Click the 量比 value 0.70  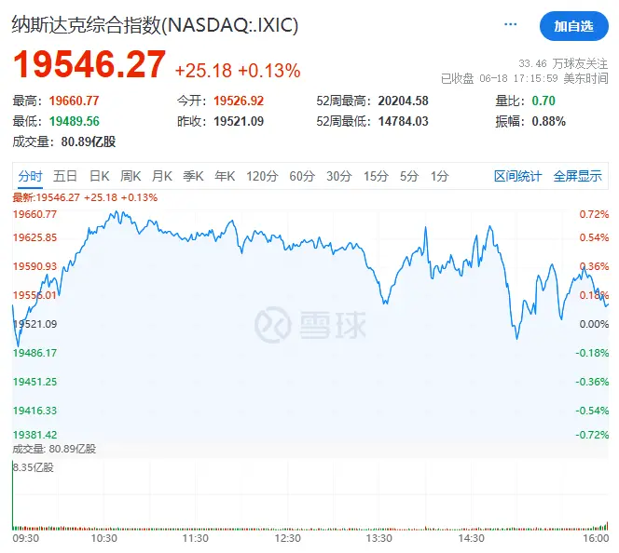543,101
